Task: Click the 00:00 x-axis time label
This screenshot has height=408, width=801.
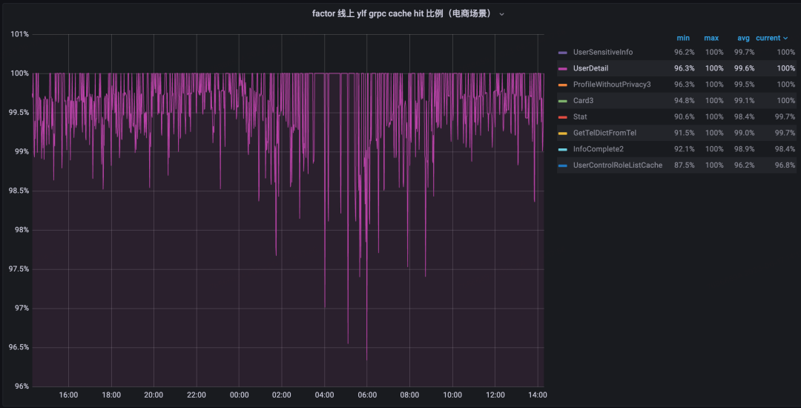Action: pyautogui.click(x=239, y=395)
